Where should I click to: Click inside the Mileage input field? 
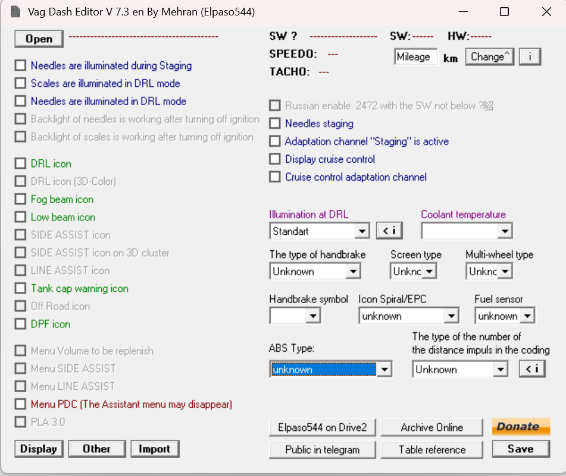click(x=415, y=56)
